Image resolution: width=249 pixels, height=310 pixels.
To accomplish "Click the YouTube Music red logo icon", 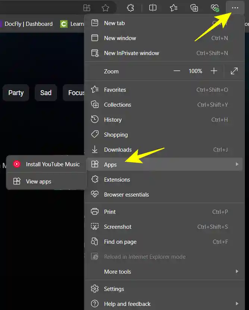I will [x=17, y=164].
